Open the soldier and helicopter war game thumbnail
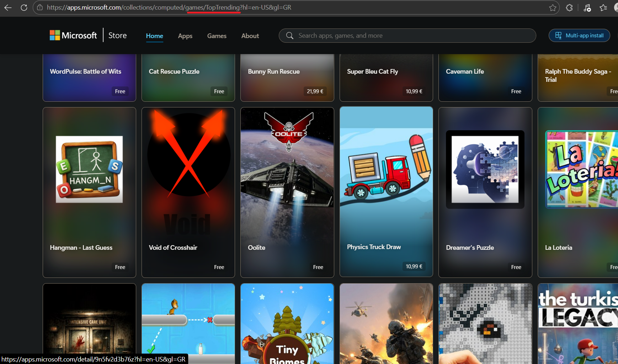The image size is (618, 364). (x=386, y=323)
